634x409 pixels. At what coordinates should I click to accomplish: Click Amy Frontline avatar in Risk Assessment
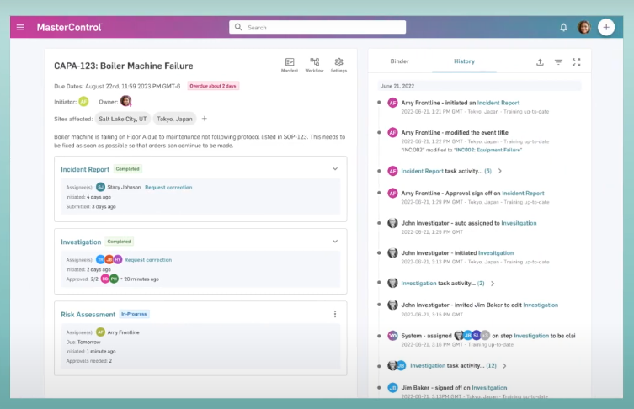100,332
